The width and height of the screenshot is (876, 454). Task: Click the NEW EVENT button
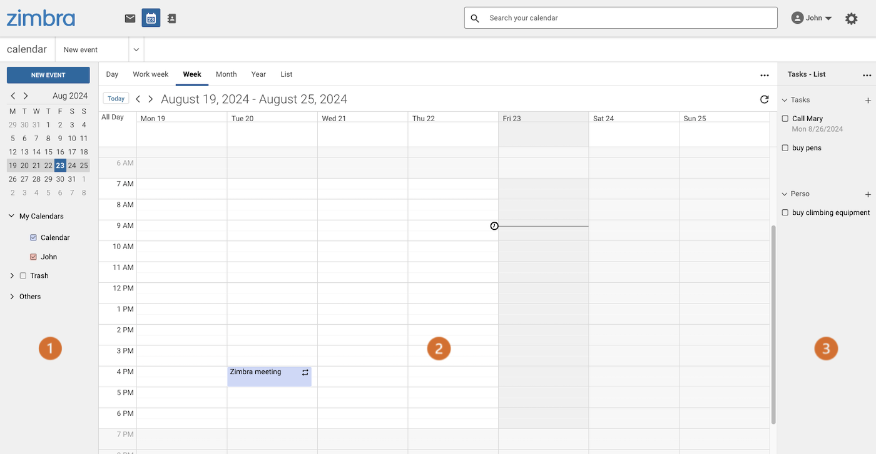pyautogui.click(x=48, y=75)
